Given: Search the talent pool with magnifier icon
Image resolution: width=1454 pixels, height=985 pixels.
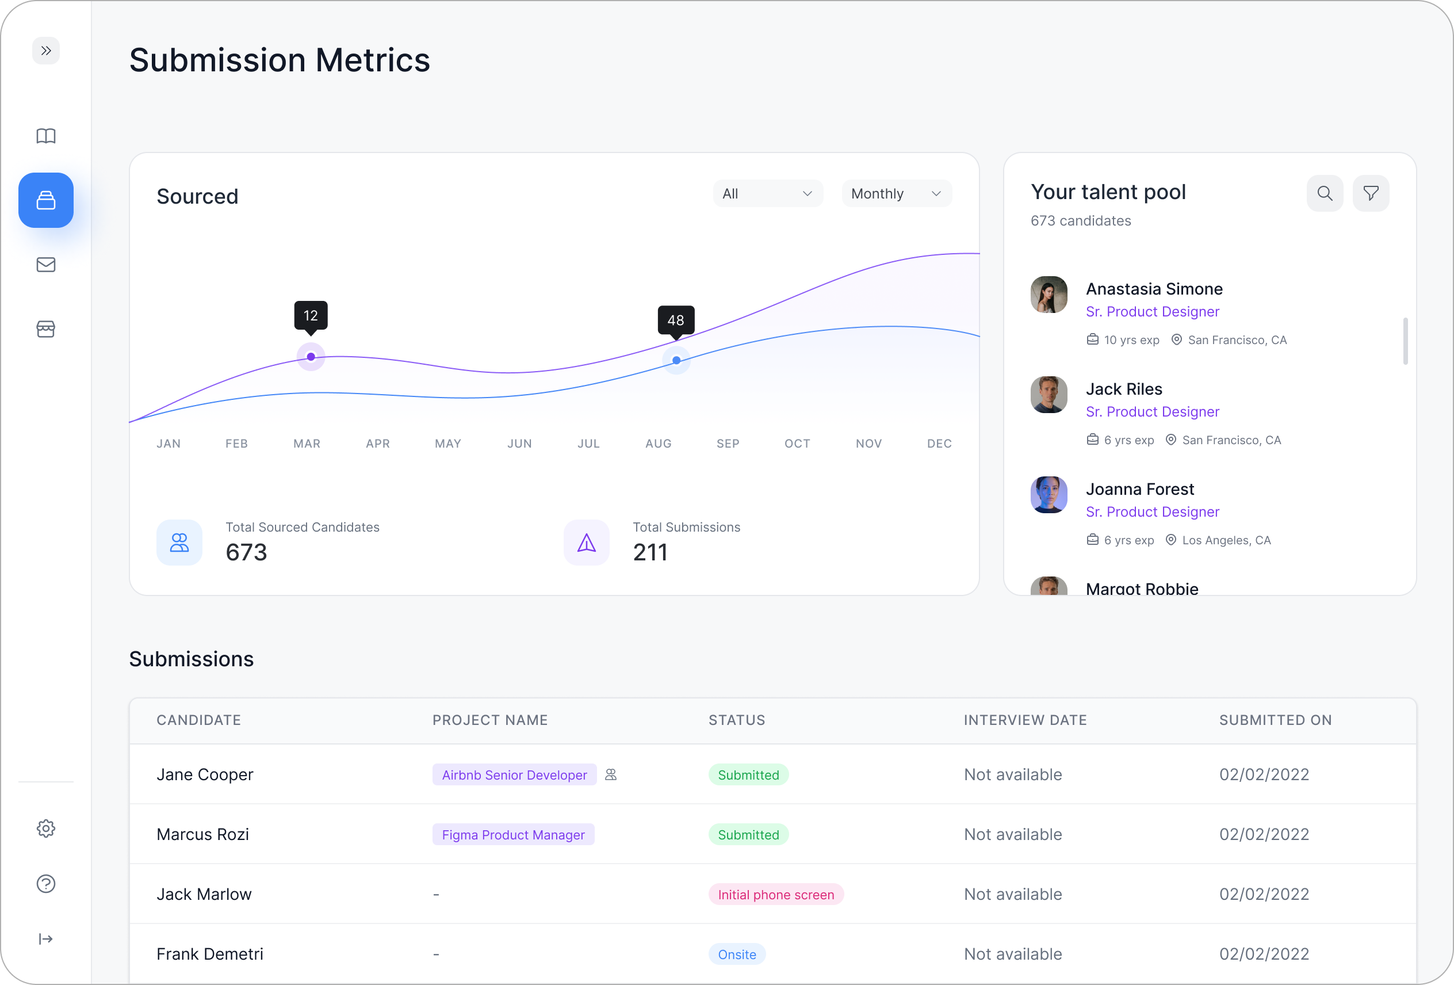Looking at the screenshot, I should click(x=1325, y=193).
